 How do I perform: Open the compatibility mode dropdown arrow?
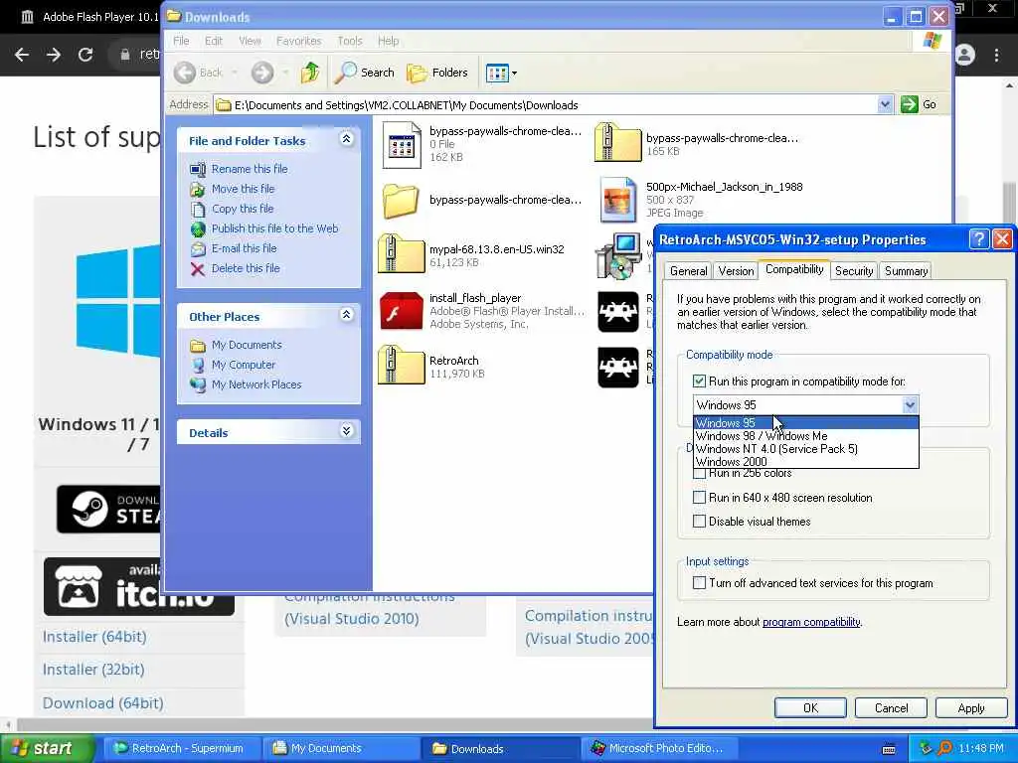[x=910, y=405]
